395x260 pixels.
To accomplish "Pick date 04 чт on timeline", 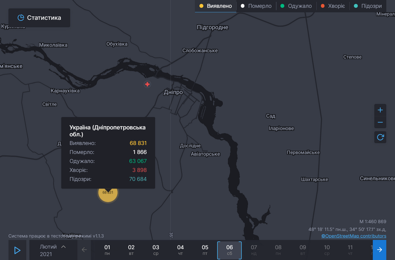I will coord(180,250).
